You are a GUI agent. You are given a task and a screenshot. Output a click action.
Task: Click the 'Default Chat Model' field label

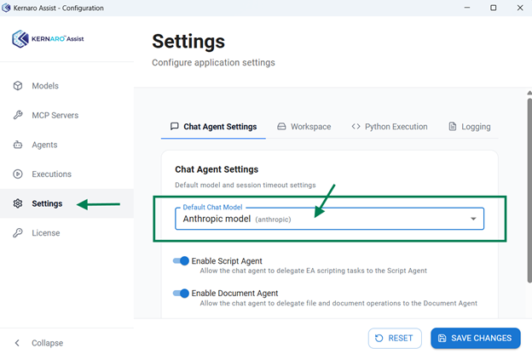pyautogui.click(x=212, y=207)
